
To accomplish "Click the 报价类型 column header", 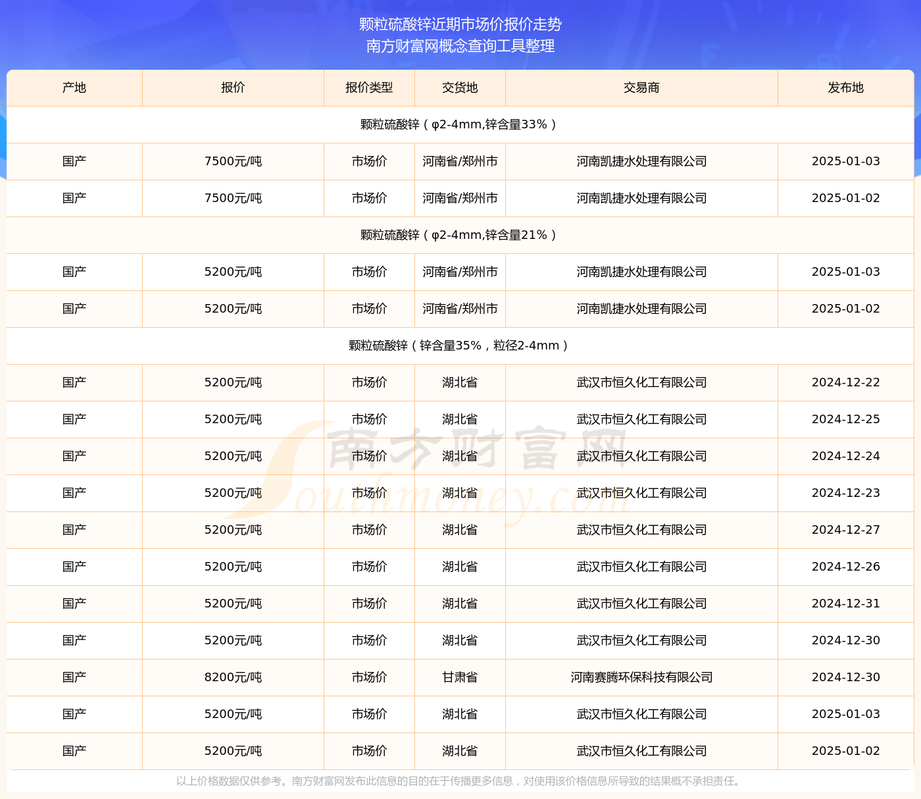I will coord(369,88).
